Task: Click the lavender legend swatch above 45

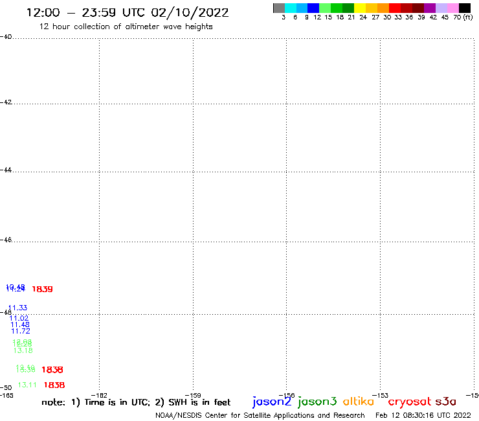Action: 441,8
